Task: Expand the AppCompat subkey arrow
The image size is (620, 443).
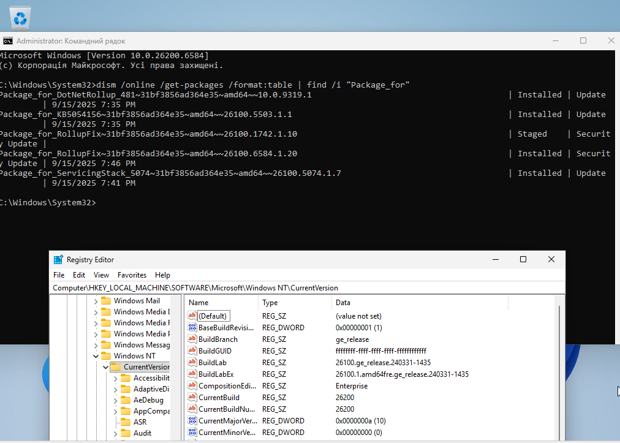Action: [x=115, y=411]
